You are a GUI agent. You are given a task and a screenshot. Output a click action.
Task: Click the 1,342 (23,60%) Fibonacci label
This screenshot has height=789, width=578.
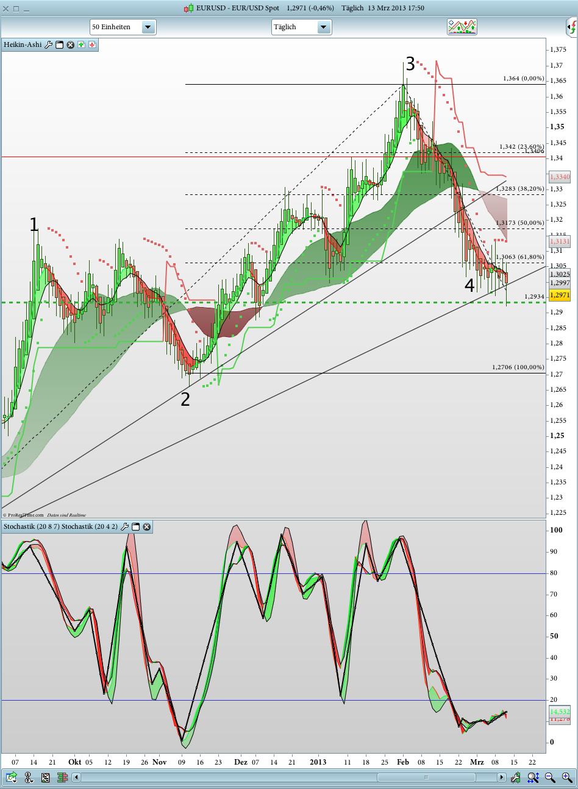pyautogui.click(x=521, y=147)
